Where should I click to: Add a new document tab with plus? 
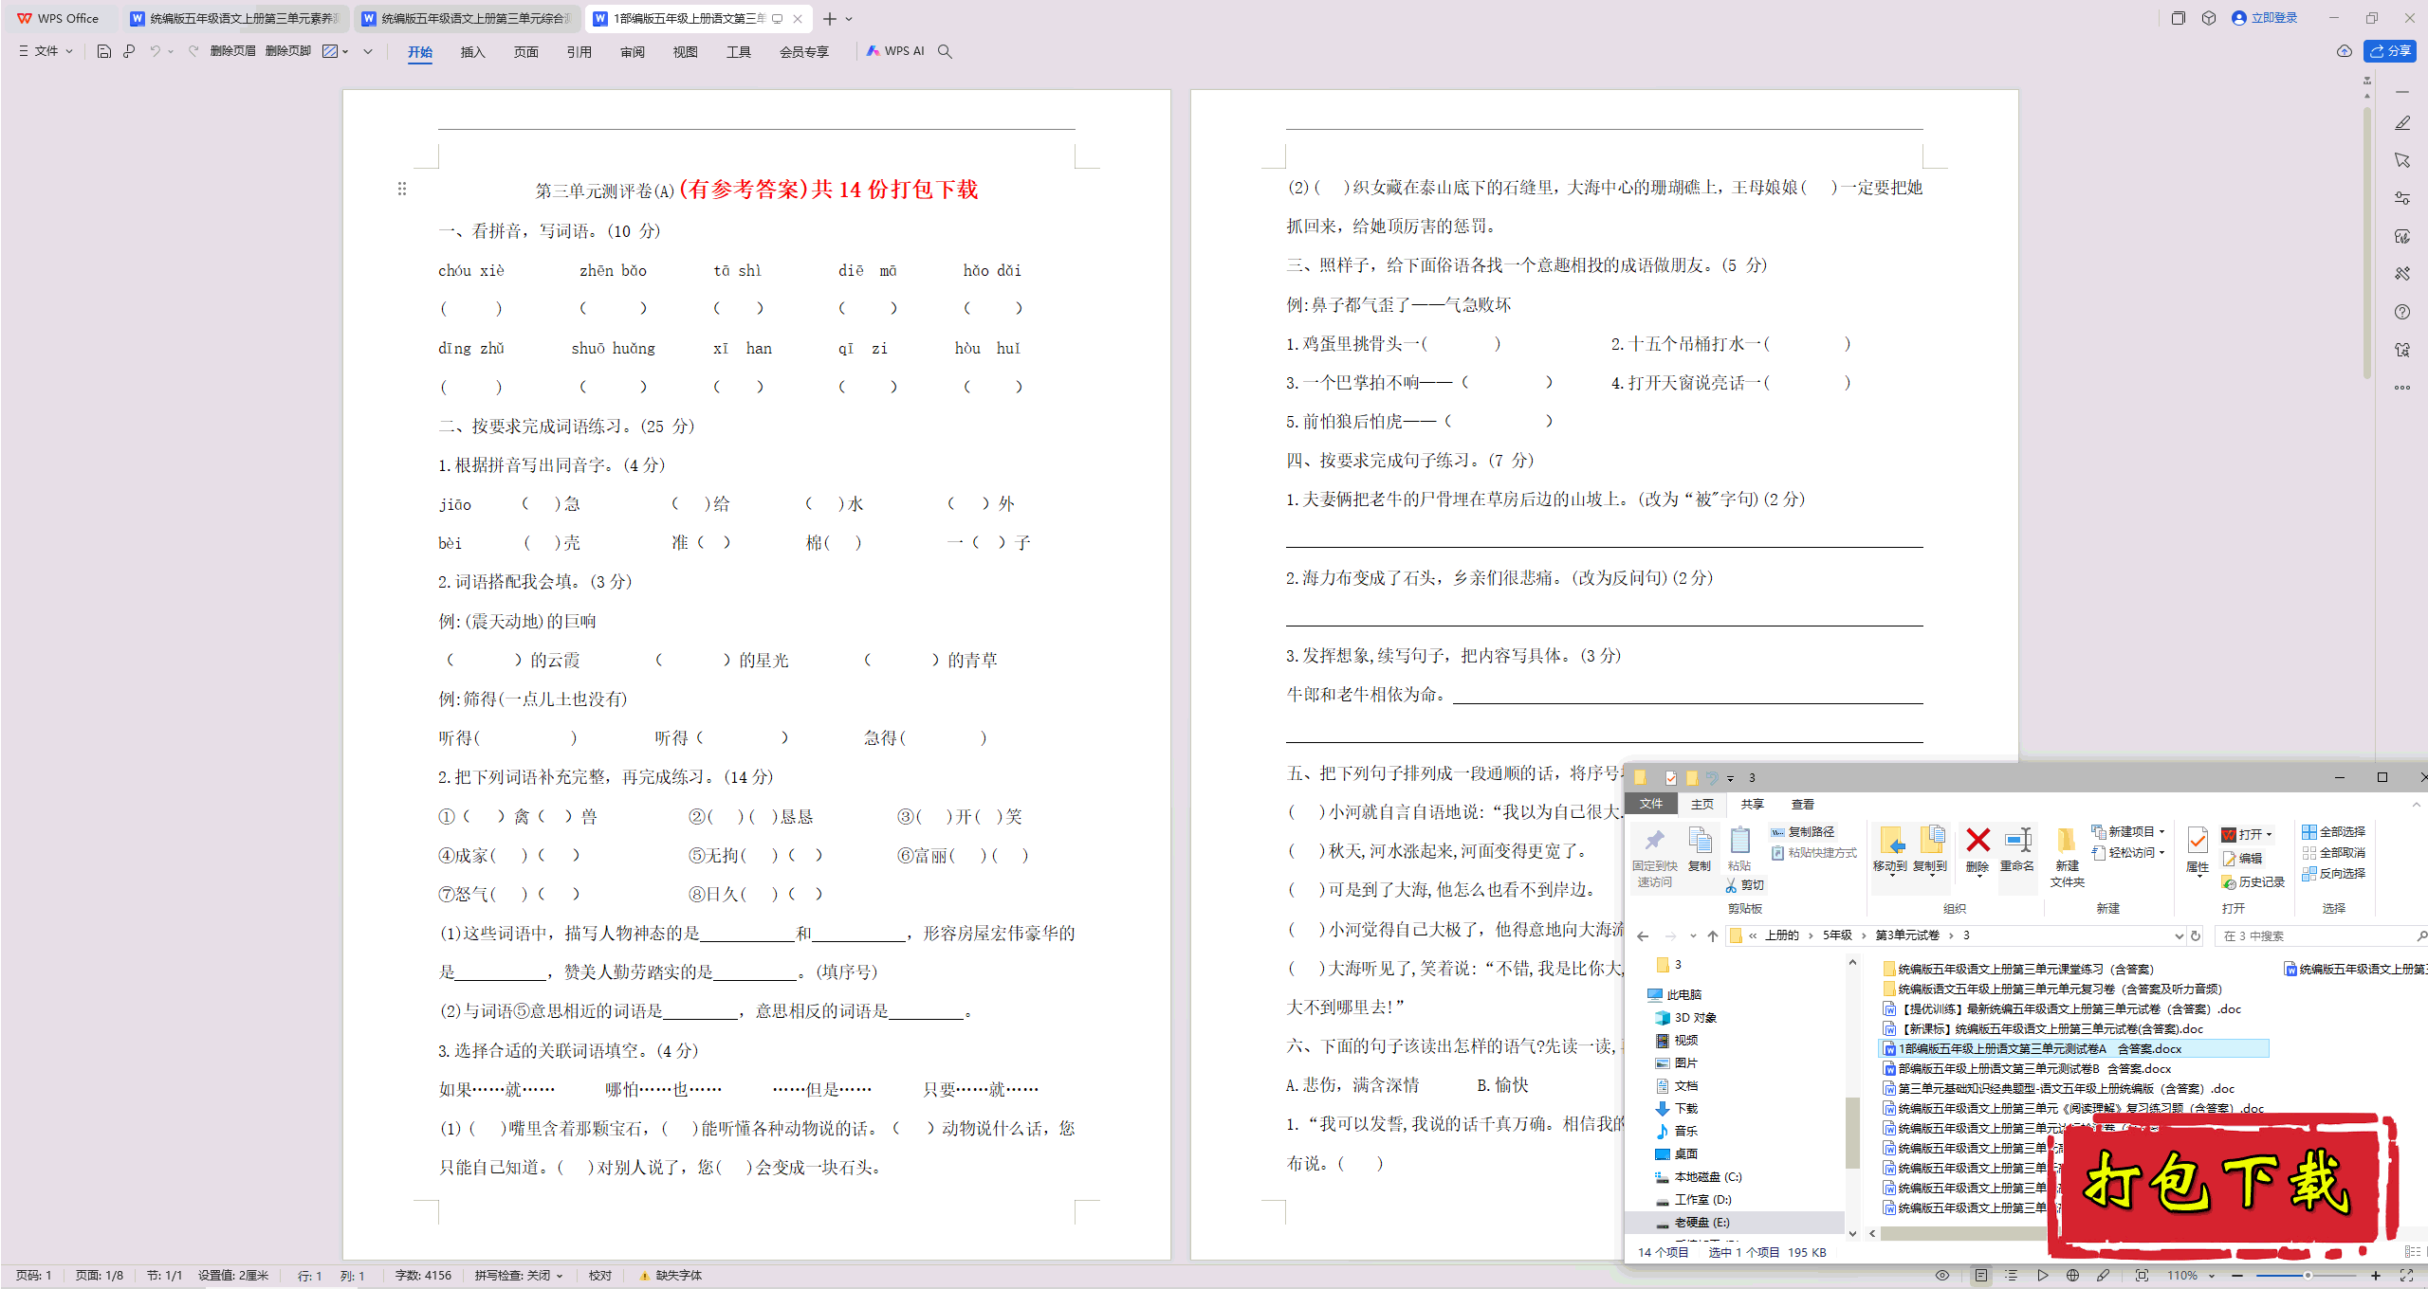830,19
